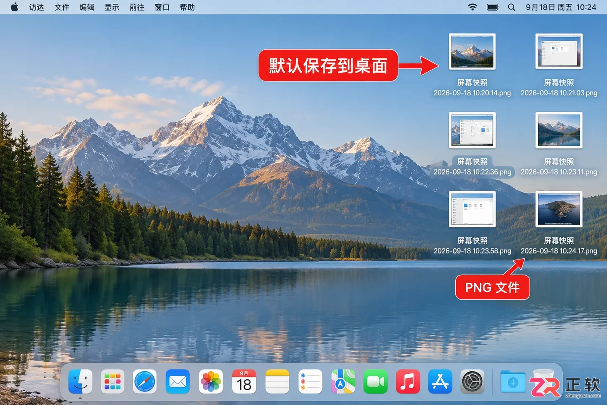Open the Calendar app in the Dock
This screenshot has height=405, width=607.
(x=244, y=382)
